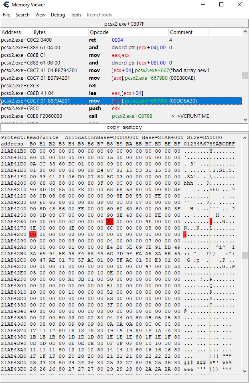Select the highlighted mov [ecx],pcsx2.exe+667988 instruction
The image size is (249, 383).
click(120, 101)
